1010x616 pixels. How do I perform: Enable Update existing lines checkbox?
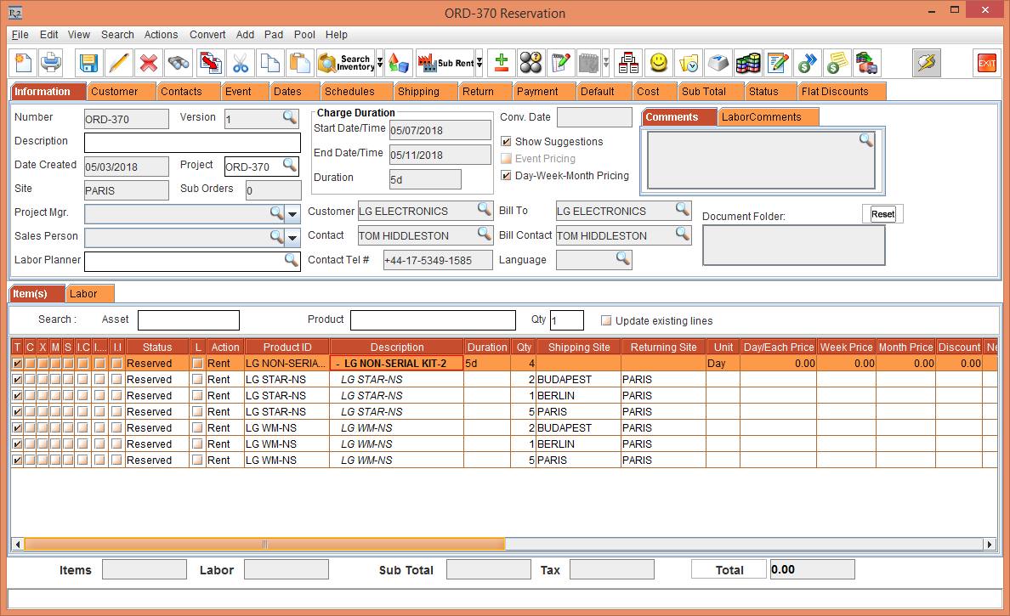606,321
